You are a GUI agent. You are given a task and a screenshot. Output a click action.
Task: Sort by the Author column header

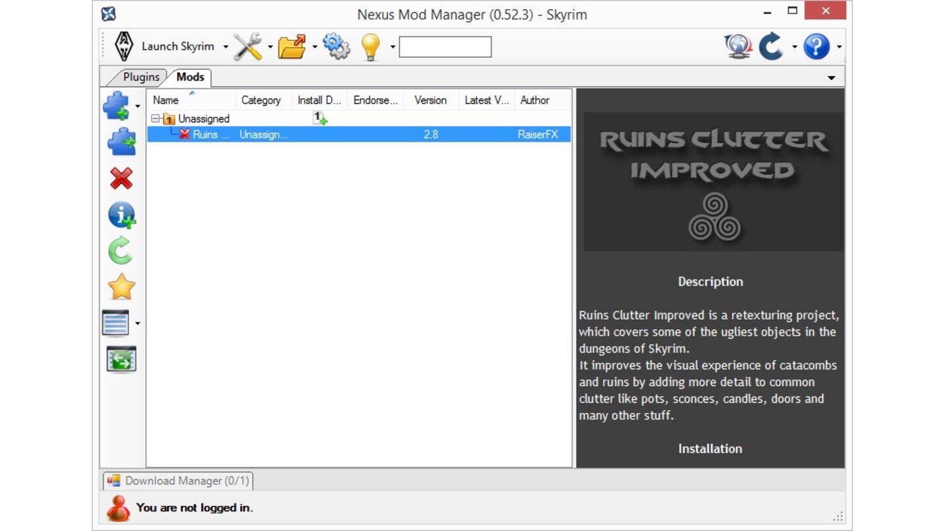(x=541, y=100)
